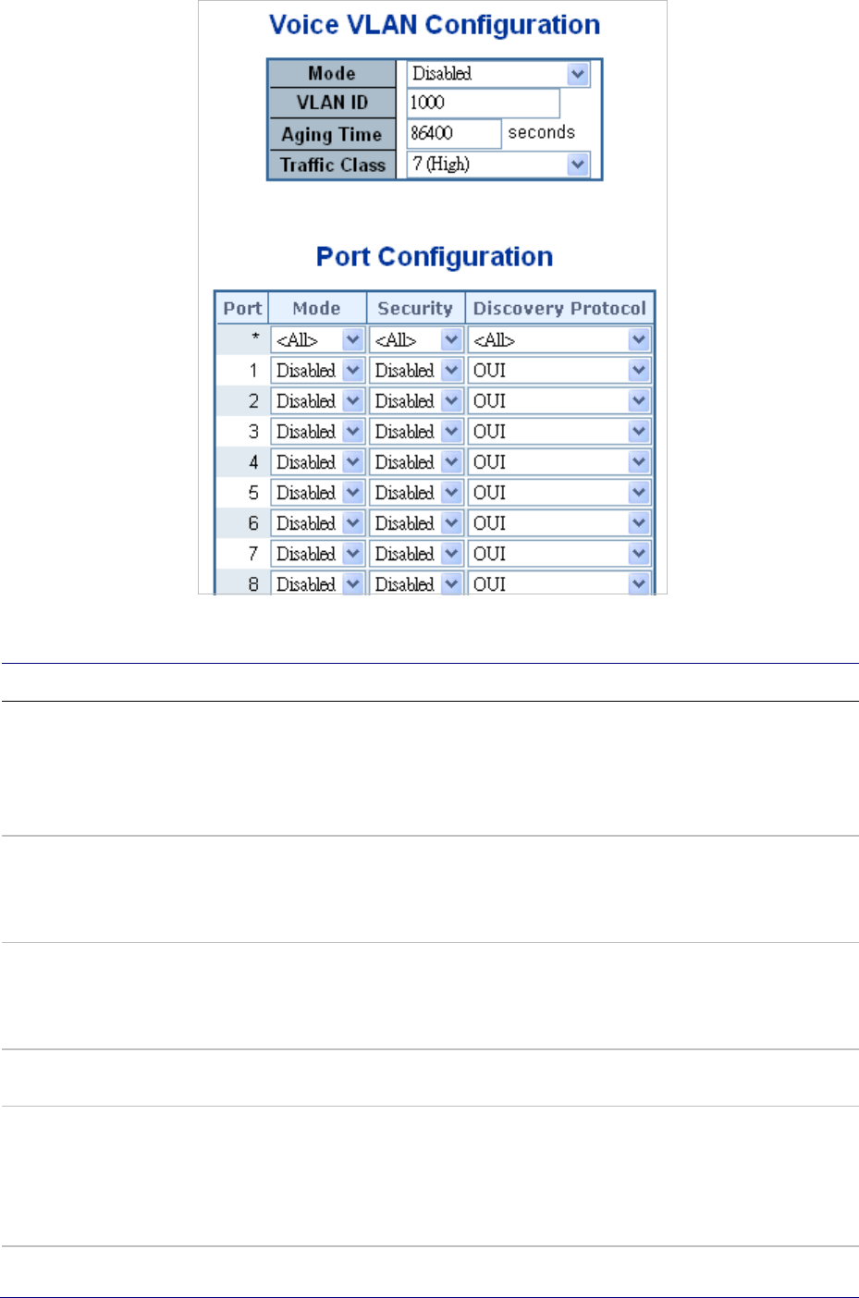Open port 7 Security dropdown
The width and height of the screenshot is (859, 1298).
pyautogui.click(x=417, y=554)
